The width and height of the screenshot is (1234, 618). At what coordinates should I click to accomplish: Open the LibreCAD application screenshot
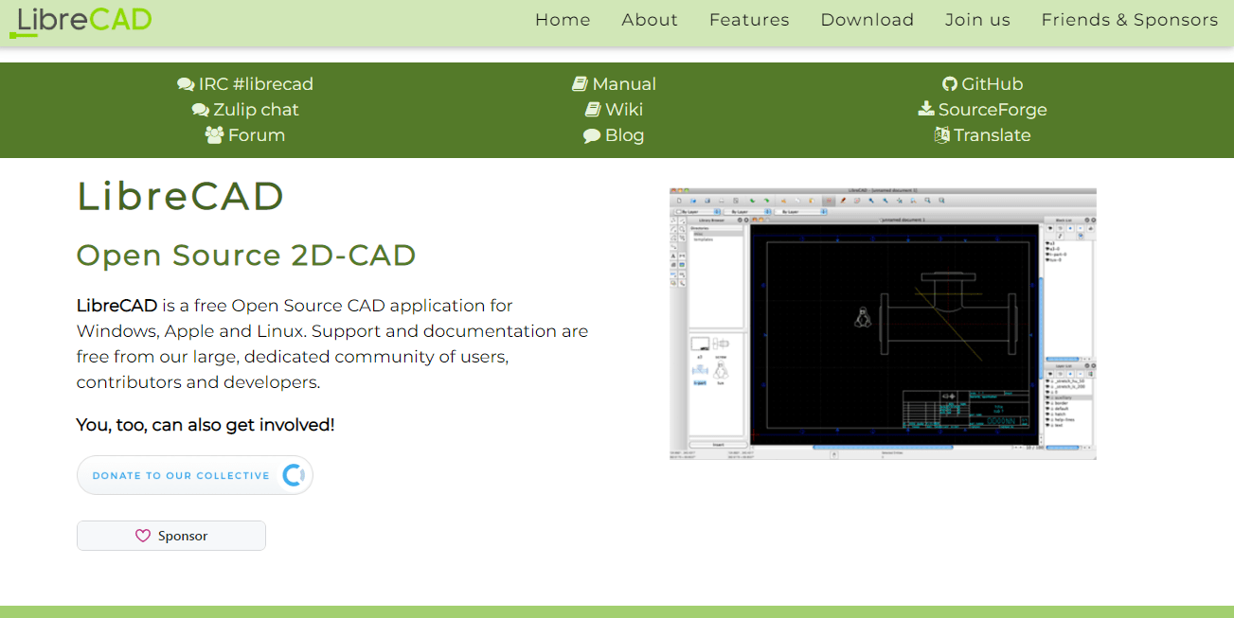click(883, 324)
